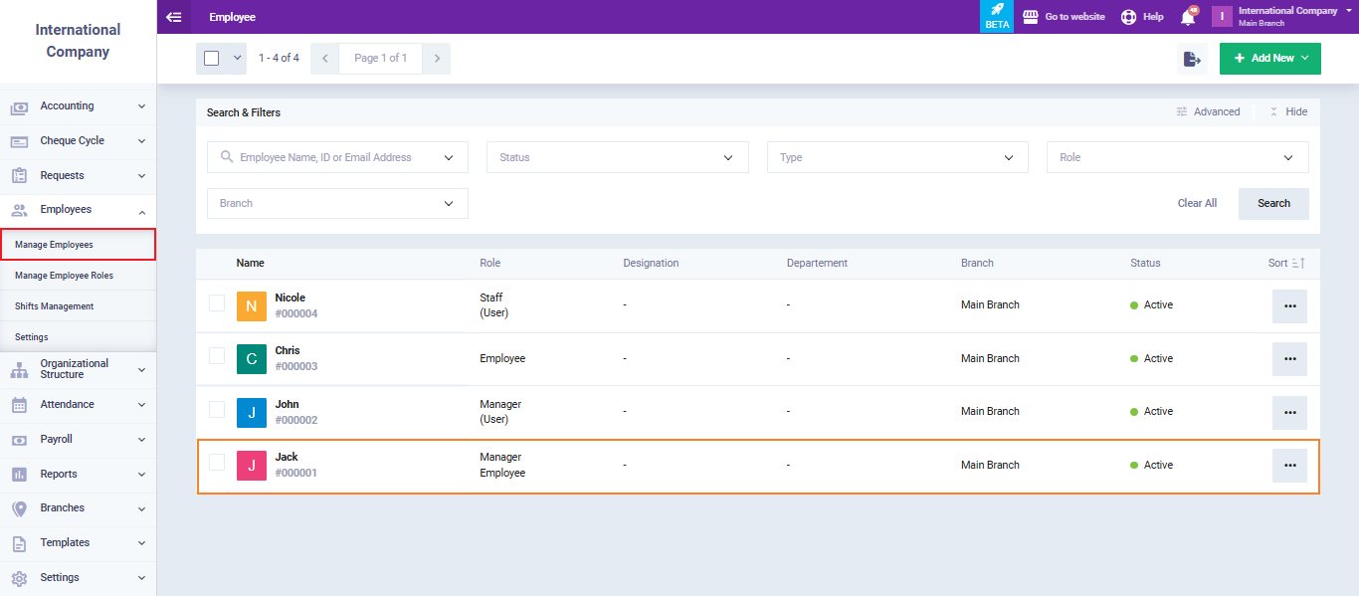
Task: Click the Add New button
Action: pos(1269,59)
